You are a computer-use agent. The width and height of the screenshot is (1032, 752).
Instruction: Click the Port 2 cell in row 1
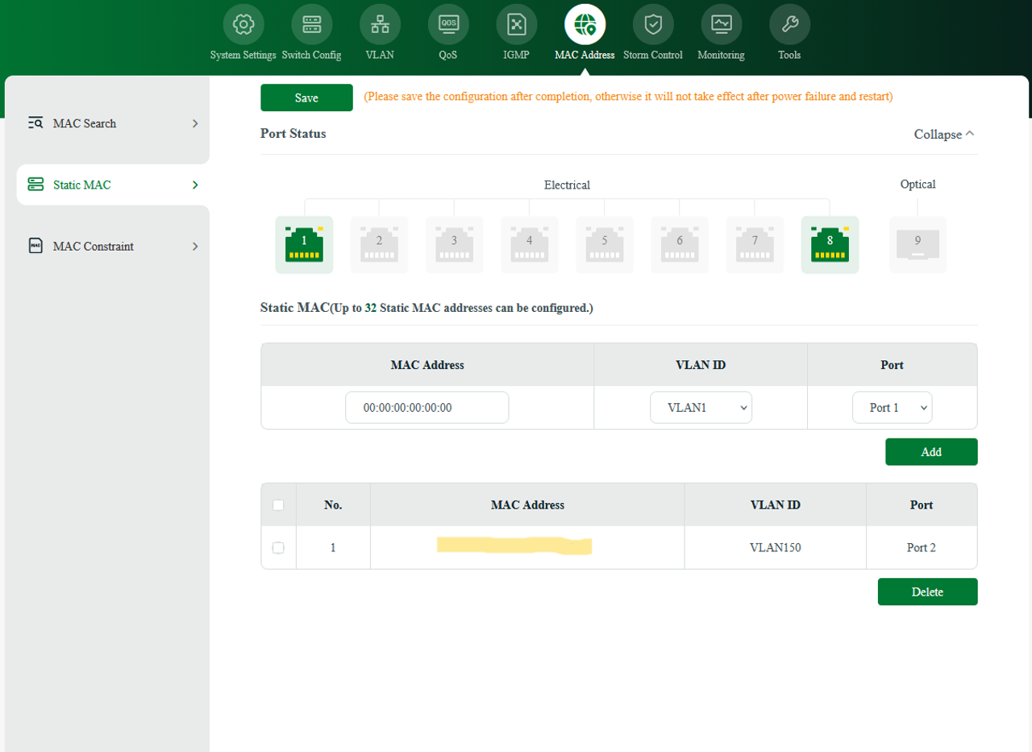(922, 548)
